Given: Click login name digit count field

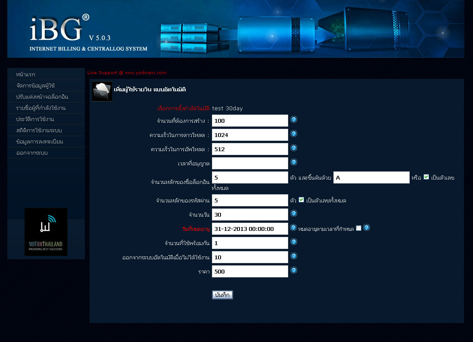Looking at the screenshot, I should click(x=250, y=177).
